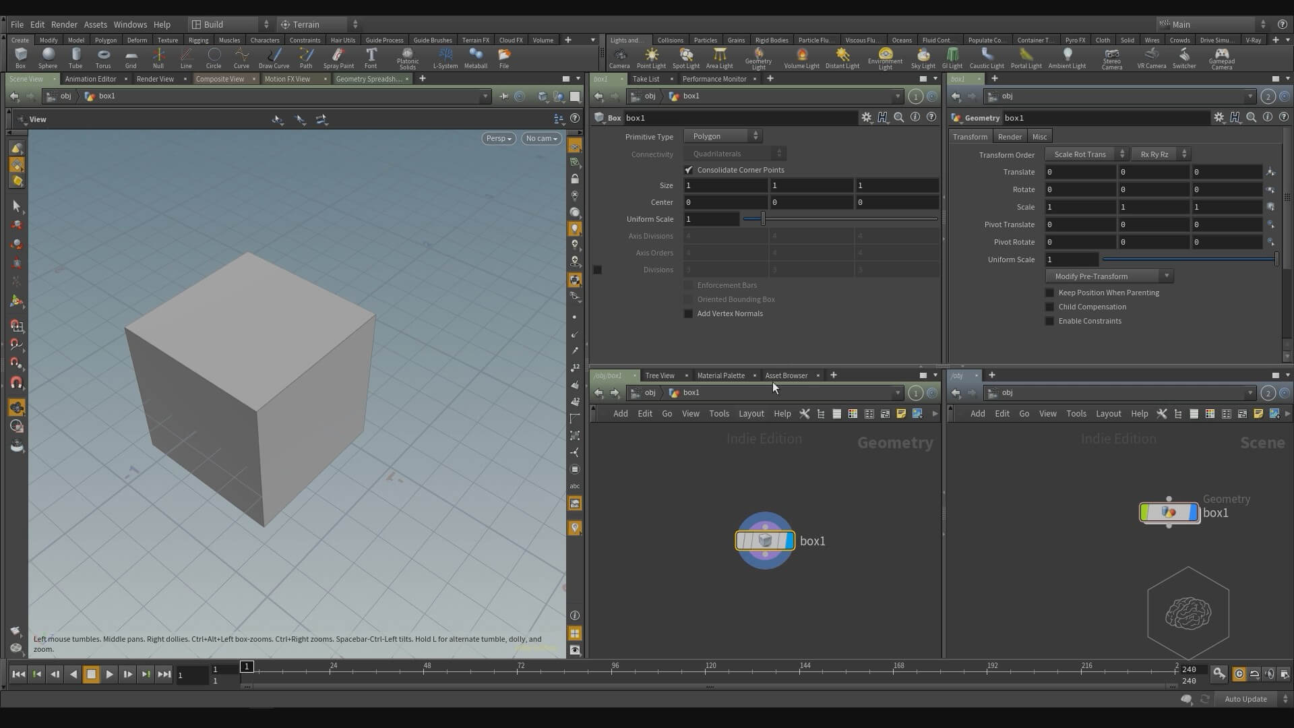
Task: Click the box1 node in Geometry network
Action: tap(764, 541)
